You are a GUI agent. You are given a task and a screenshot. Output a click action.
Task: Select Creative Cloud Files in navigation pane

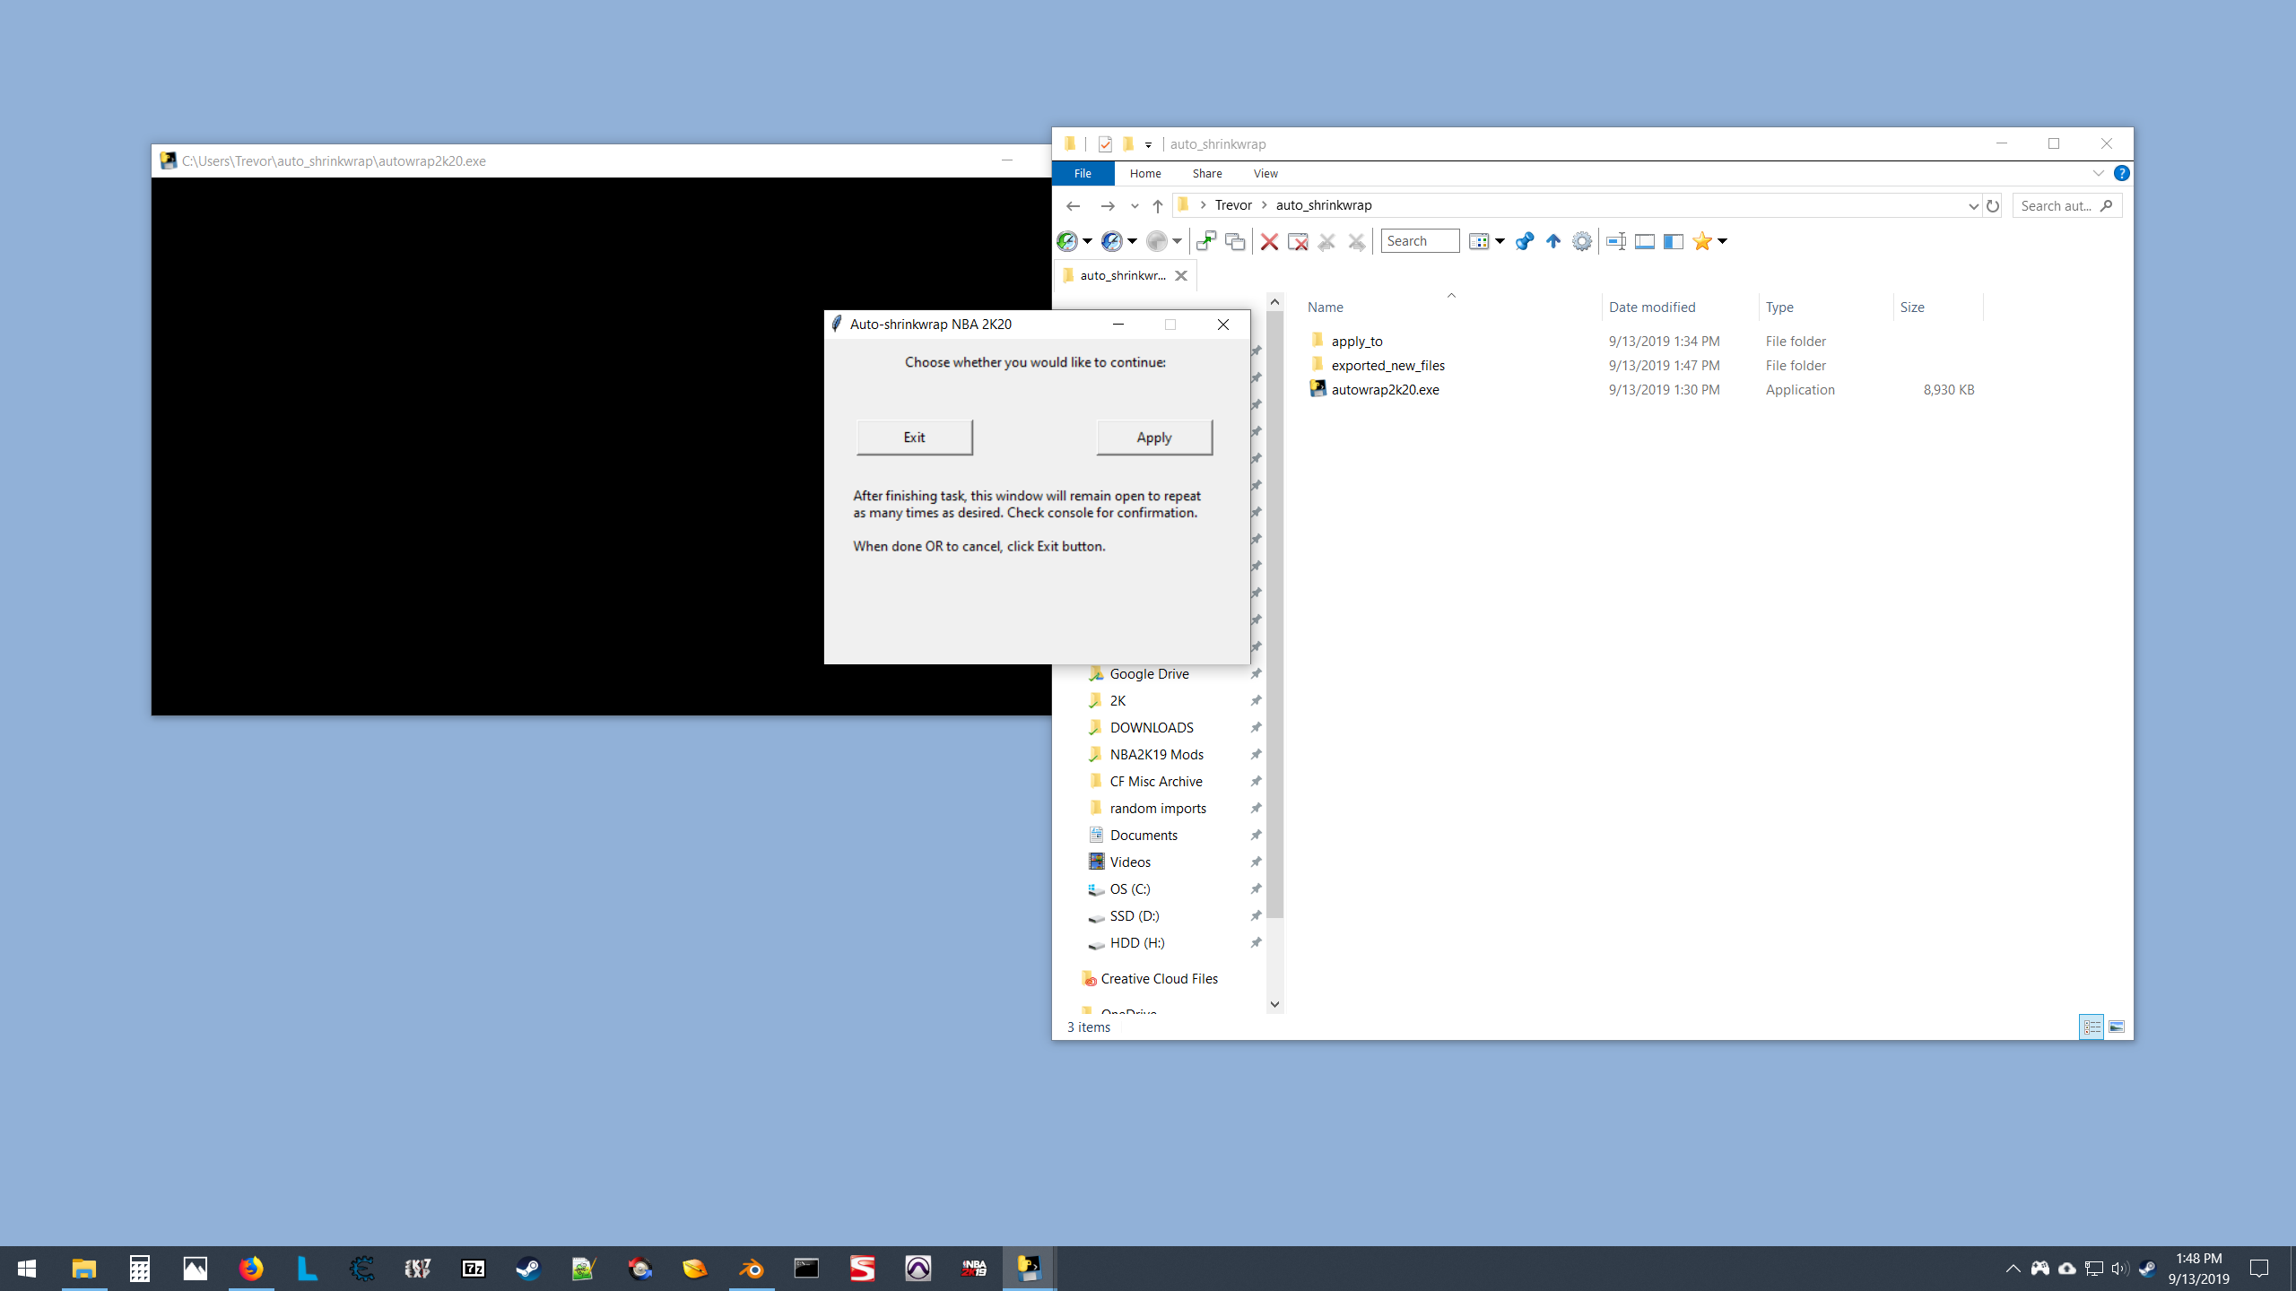(1159, 978)
